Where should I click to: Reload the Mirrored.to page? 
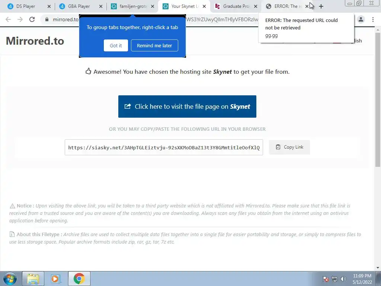(32, 19)
